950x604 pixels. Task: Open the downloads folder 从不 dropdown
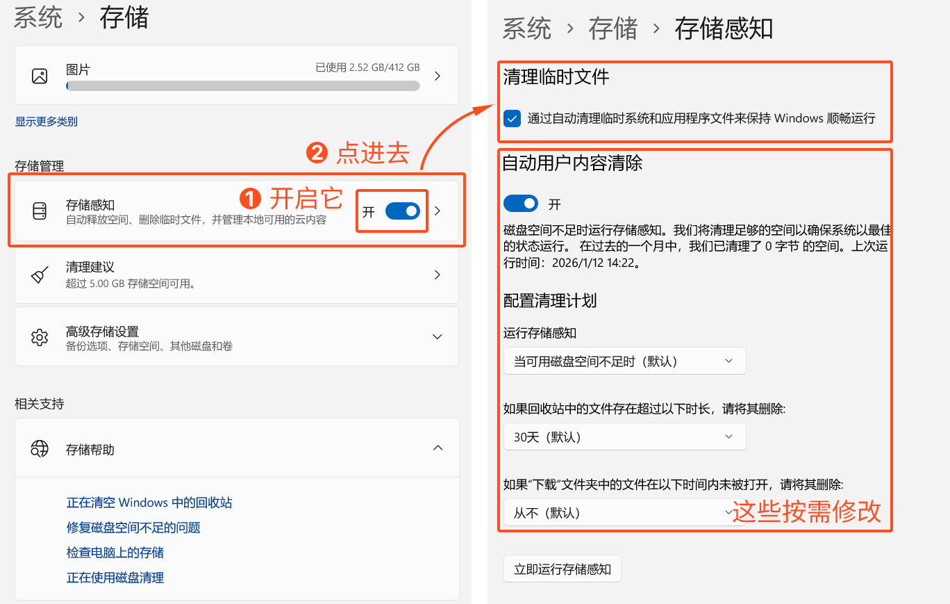point(624,512)
